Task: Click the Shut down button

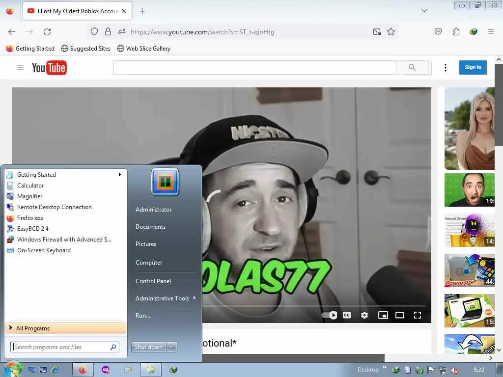Action: click(x=148, y=347)
